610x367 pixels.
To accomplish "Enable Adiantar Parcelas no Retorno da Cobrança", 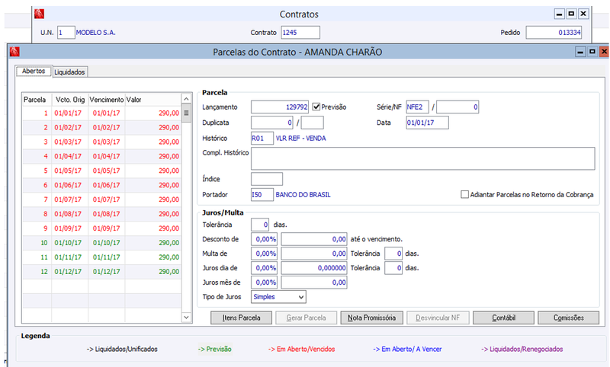I will coord(464,194).
